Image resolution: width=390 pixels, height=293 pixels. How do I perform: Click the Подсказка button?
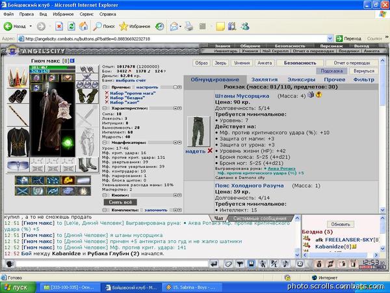point(331,71)
